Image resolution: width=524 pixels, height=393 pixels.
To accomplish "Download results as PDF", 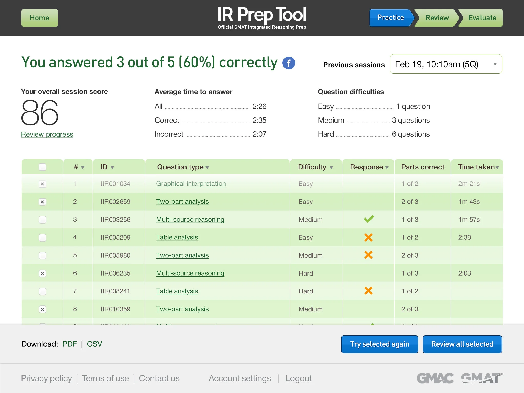I will point(69,344).
